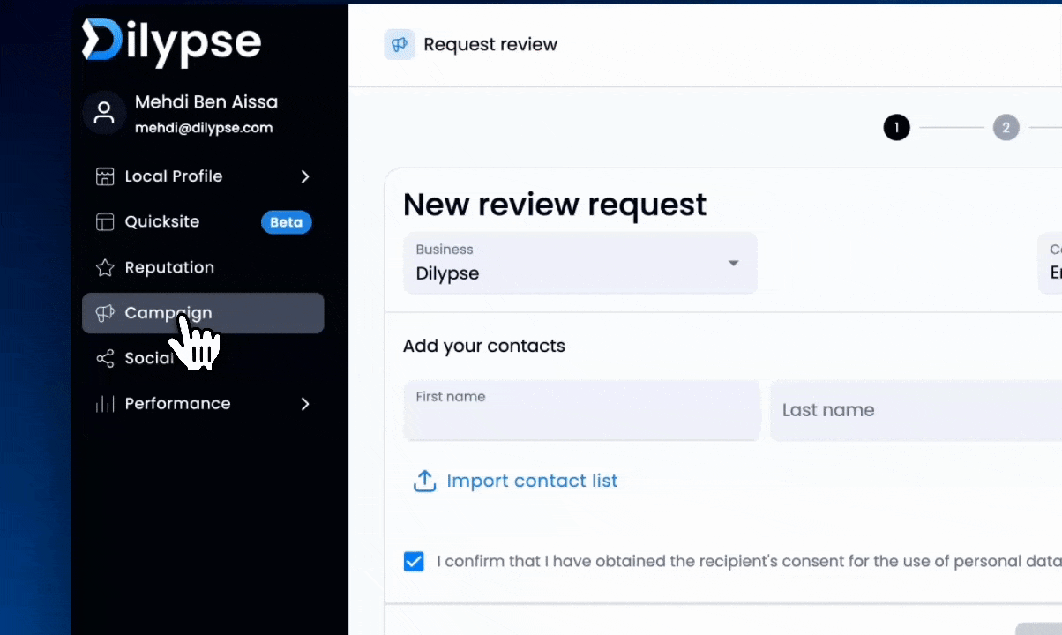Click Import contact list link
The image size is (1062, 635).
point(532,481)
